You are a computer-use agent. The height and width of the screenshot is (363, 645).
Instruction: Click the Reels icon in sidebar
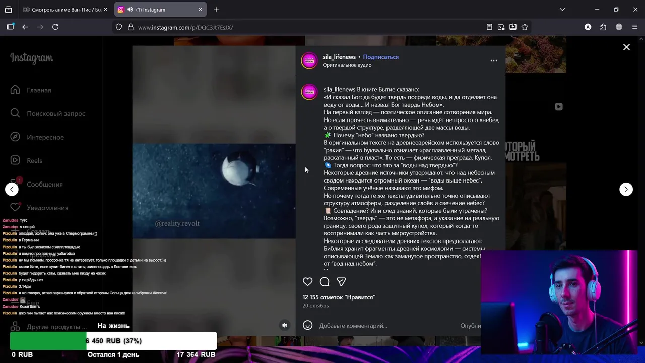(x=15, y=160)
